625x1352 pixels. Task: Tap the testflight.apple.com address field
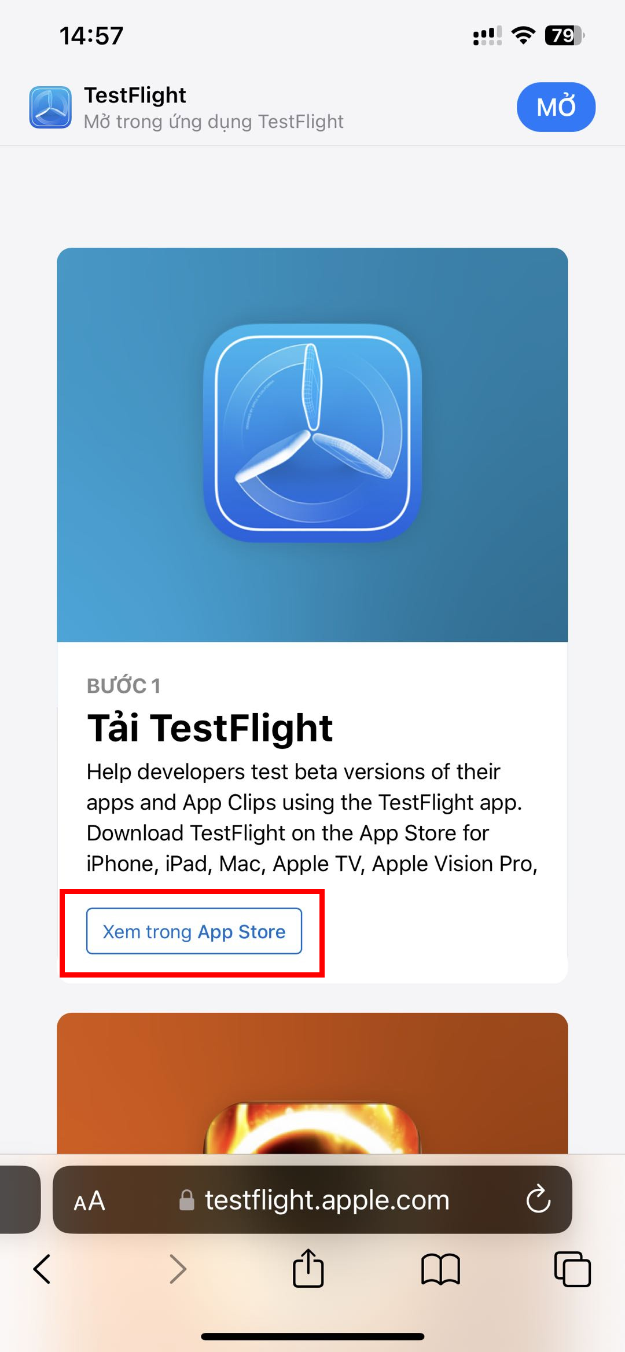[x=327, y=1200]
